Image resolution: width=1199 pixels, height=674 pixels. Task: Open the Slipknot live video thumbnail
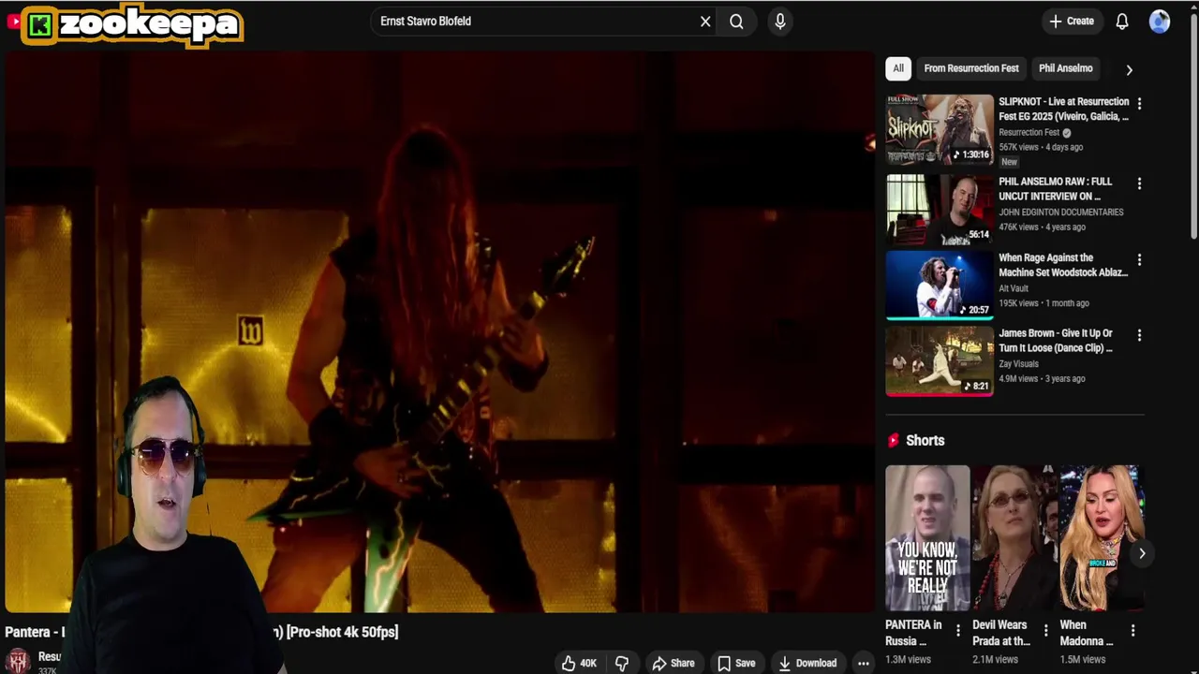pos(940,129)
